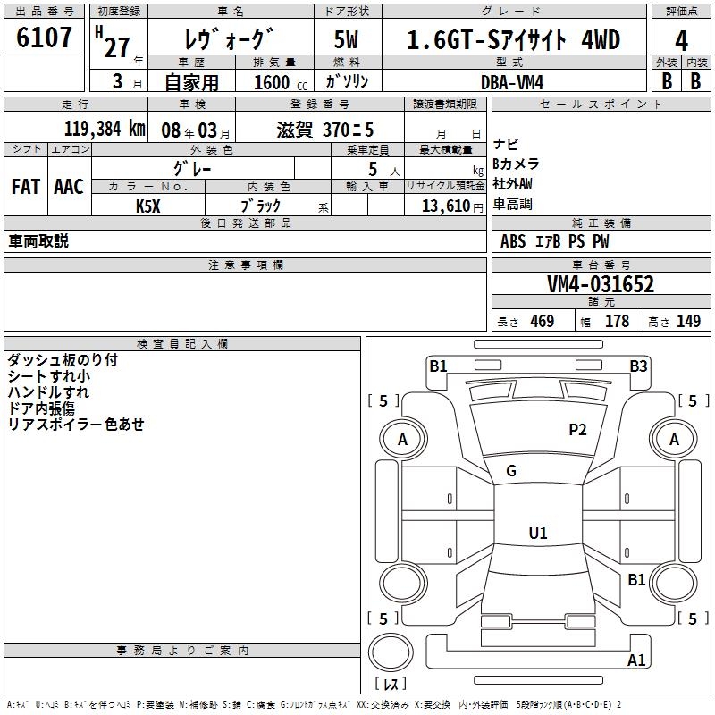Select the spare tire circle above レス
Viewport: 715px width, 715px height.
(x=391, y=652)
